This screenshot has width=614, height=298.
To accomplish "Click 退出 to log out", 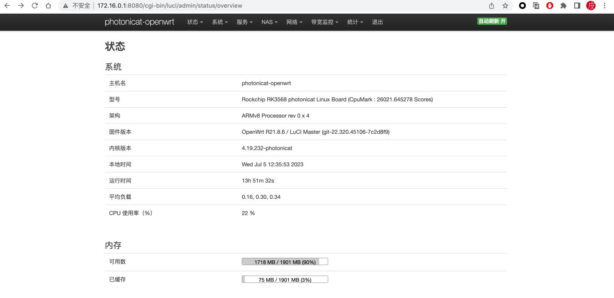I will (x=377, y=22).
